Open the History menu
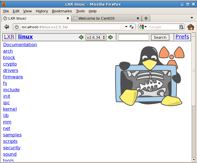 pos(42,11)
